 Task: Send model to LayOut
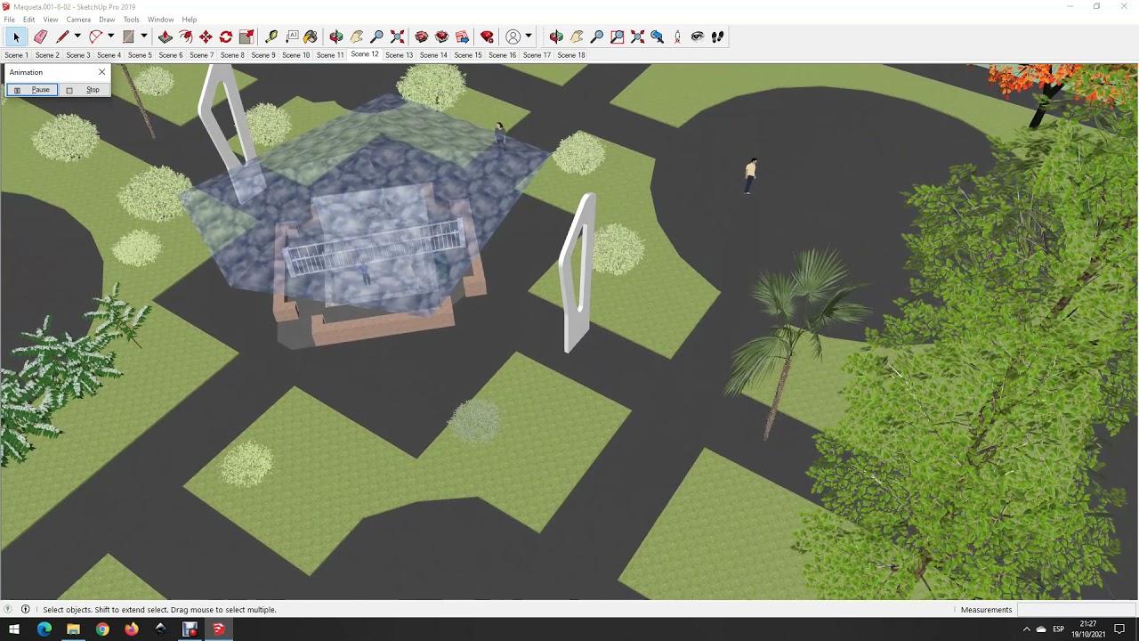[x=462, y=37]
